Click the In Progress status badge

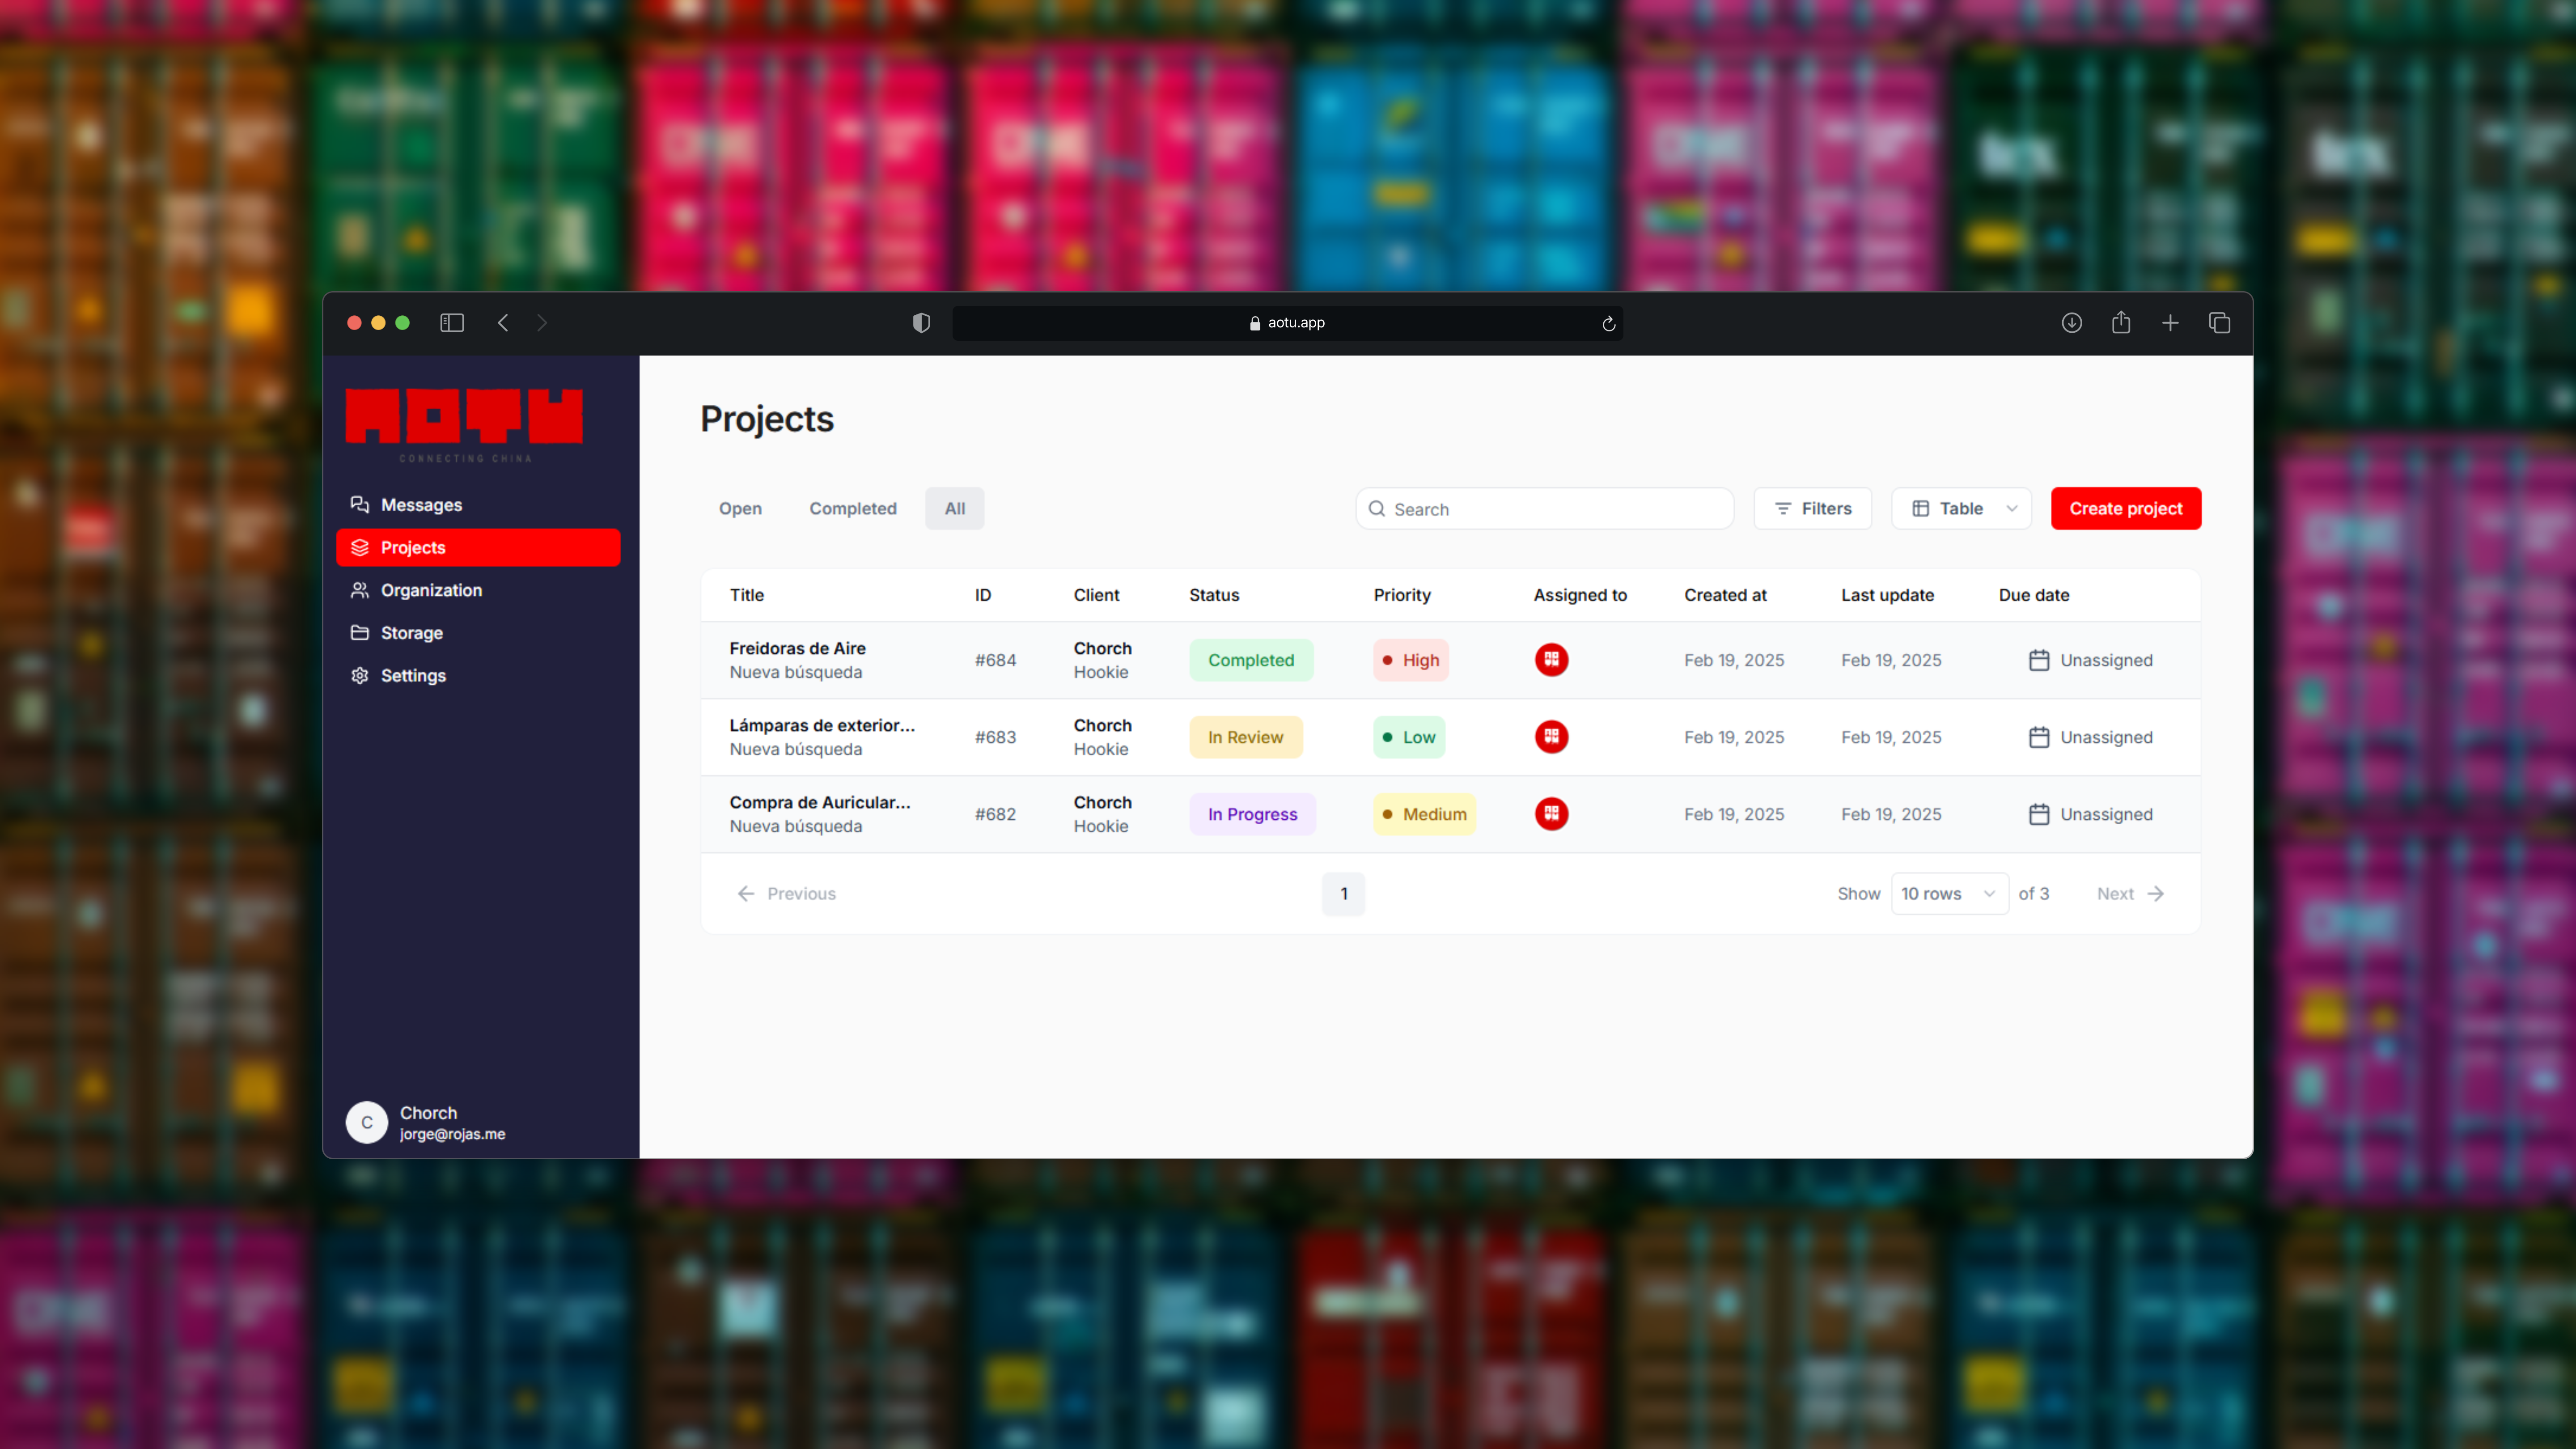tap(1252, 814)
